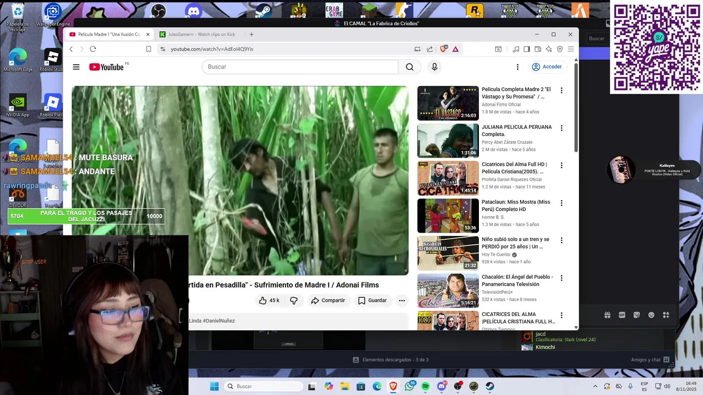Go back in the browser
The image size is (703, 395).
click(x=71, y=49)
